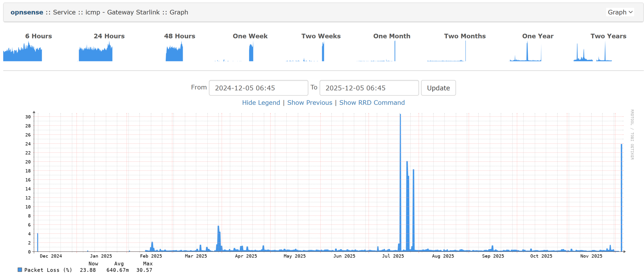This screenshot has height=275, width=644.
Task: Click the From date input field
Action: tap(258, 88)
